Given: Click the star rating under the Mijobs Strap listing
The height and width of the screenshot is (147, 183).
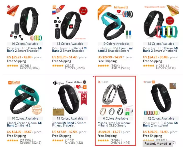Looking at the screenshot, I should tap(103, 140).
